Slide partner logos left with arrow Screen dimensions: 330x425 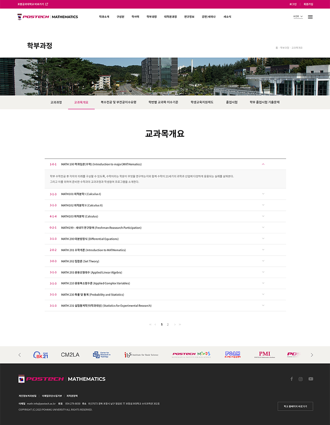click(x=20, y=355)
